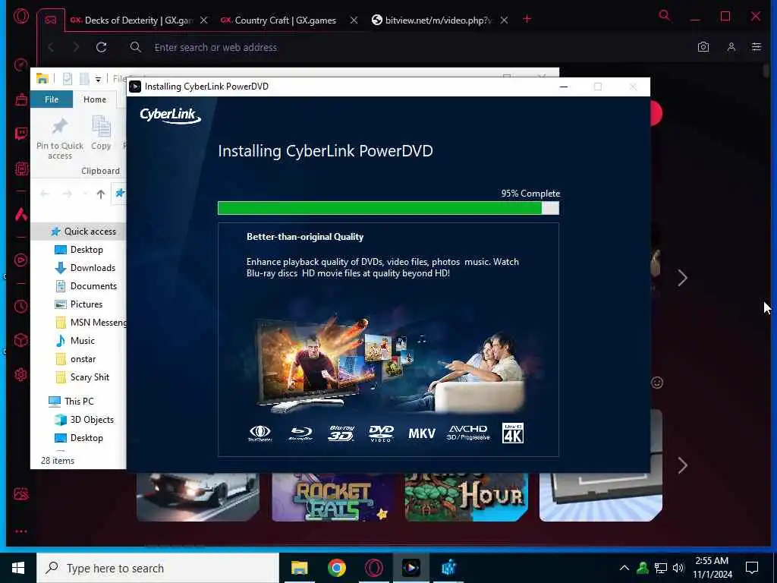Click the taskbar search box
The image size is (777, 583).
click(x=158, y=568)
